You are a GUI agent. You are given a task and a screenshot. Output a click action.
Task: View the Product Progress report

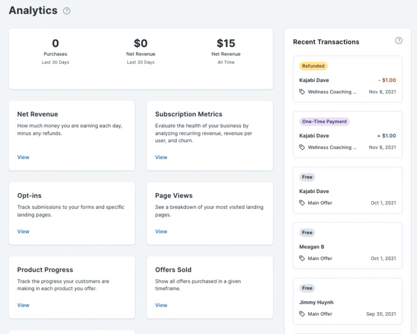23,305
